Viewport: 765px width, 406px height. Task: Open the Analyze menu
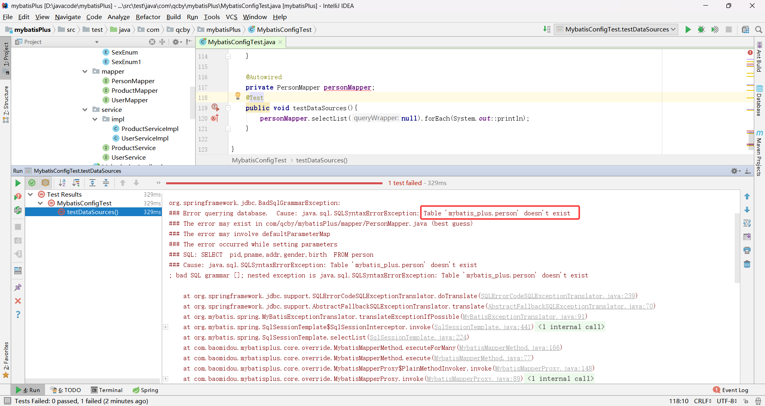119,17
